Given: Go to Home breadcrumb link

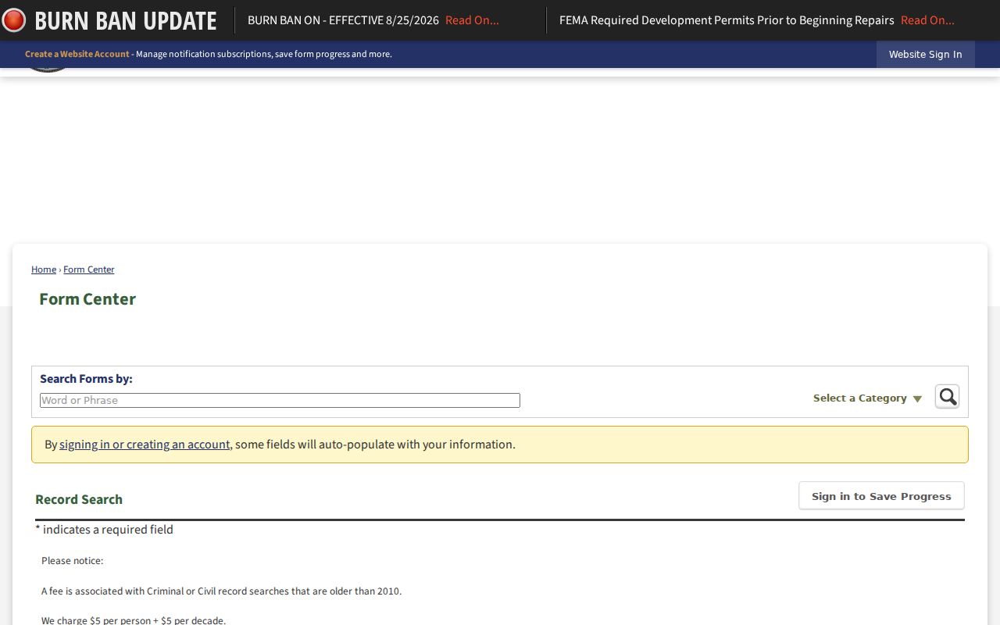Looking at the screenshot, I should (44, 270).
